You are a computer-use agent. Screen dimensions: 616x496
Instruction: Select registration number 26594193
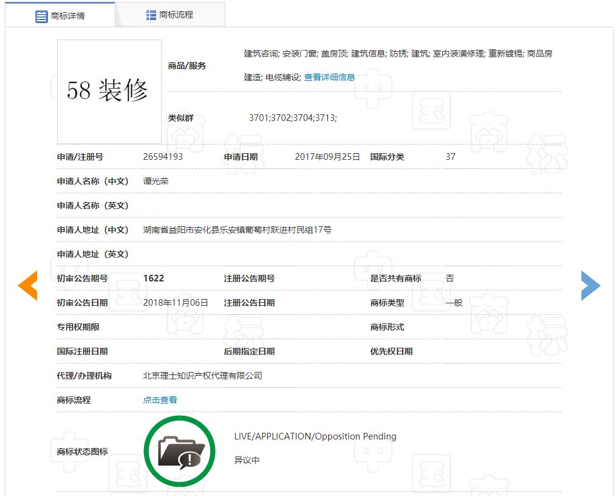[x=163, y=157]
